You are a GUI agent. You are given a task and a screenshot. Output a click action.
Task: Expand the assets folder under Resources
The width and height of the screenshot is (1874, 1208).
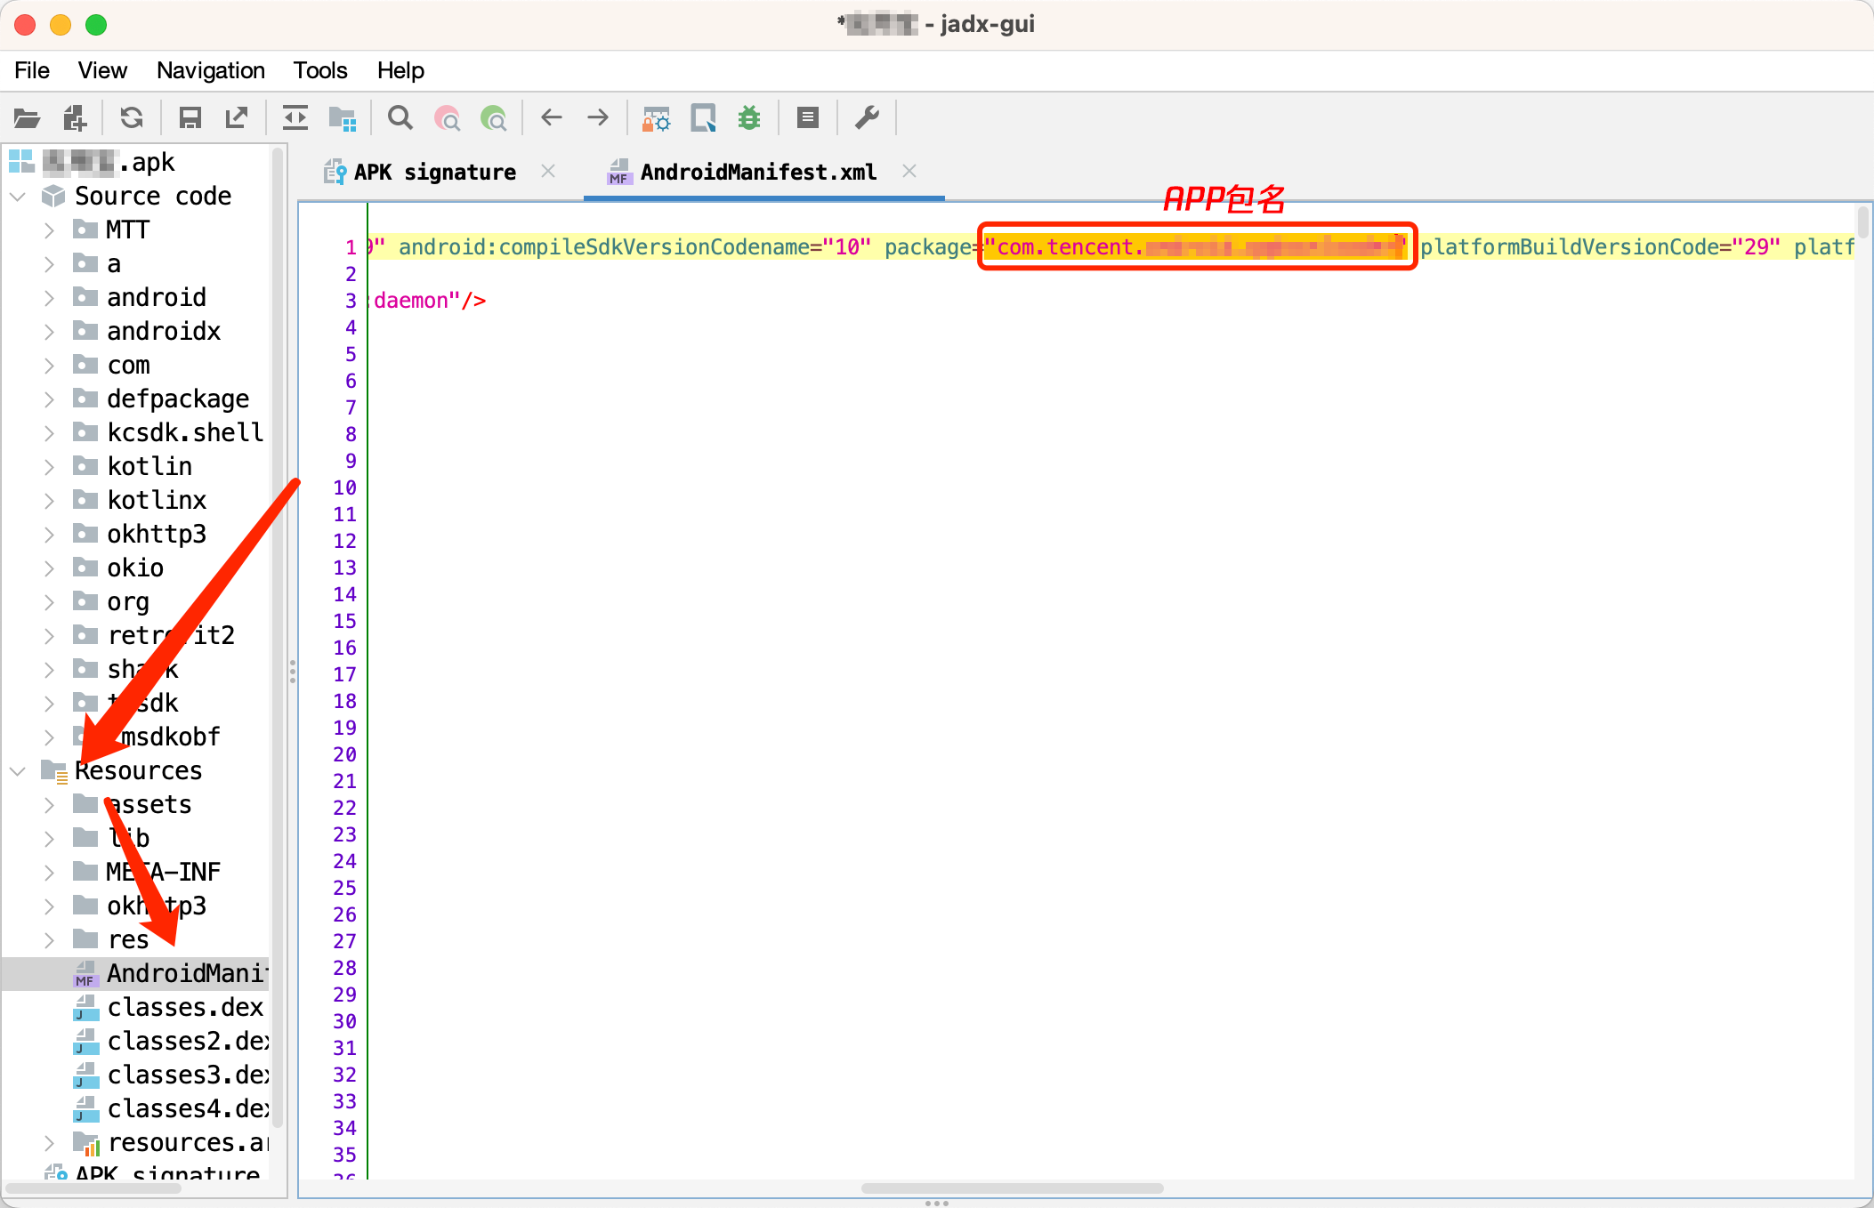click(50, 805)
